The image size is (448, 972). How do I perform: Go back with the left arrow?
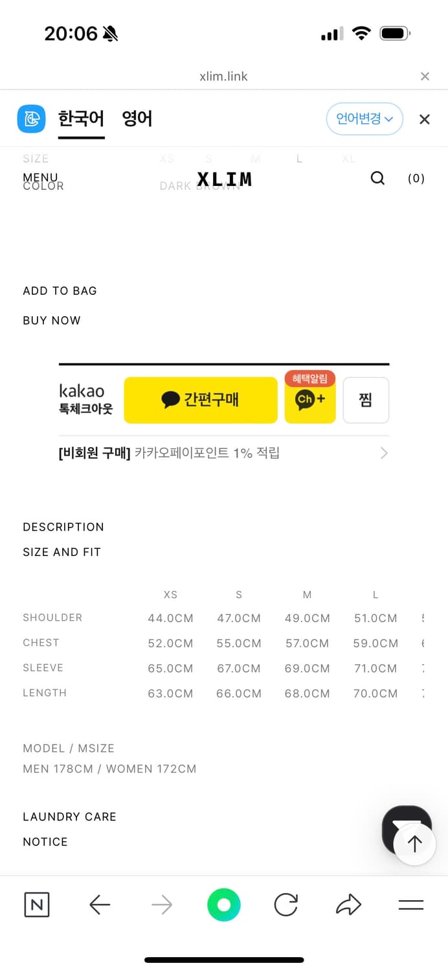point(100,905)
